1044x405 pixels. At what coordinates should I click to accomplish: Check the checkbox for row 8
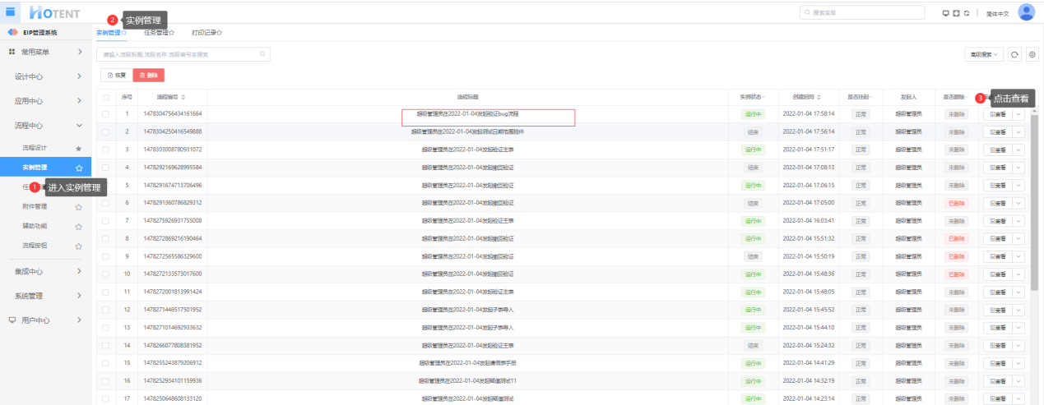click(105, 238)
